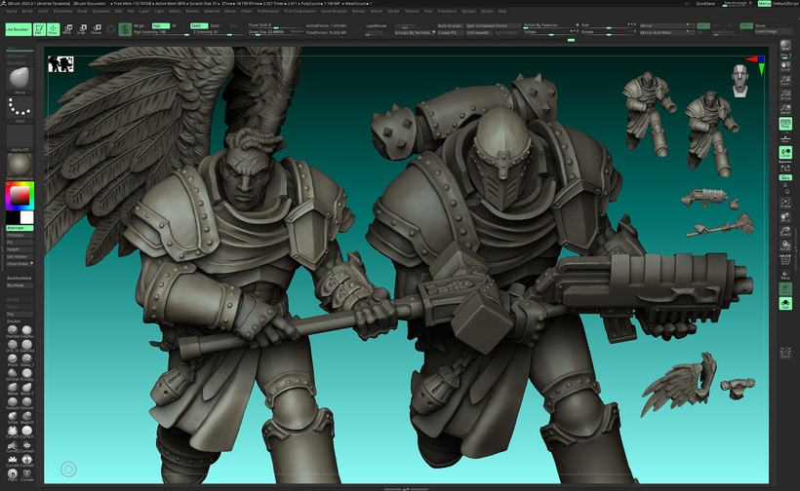Select the Scale transform mode icon
This screenshot has height=491, width=800.
81,29
